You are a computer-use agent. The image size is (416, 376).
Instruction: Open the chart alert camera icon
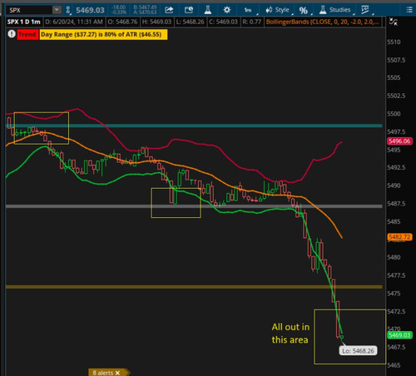tap(189, 10)
